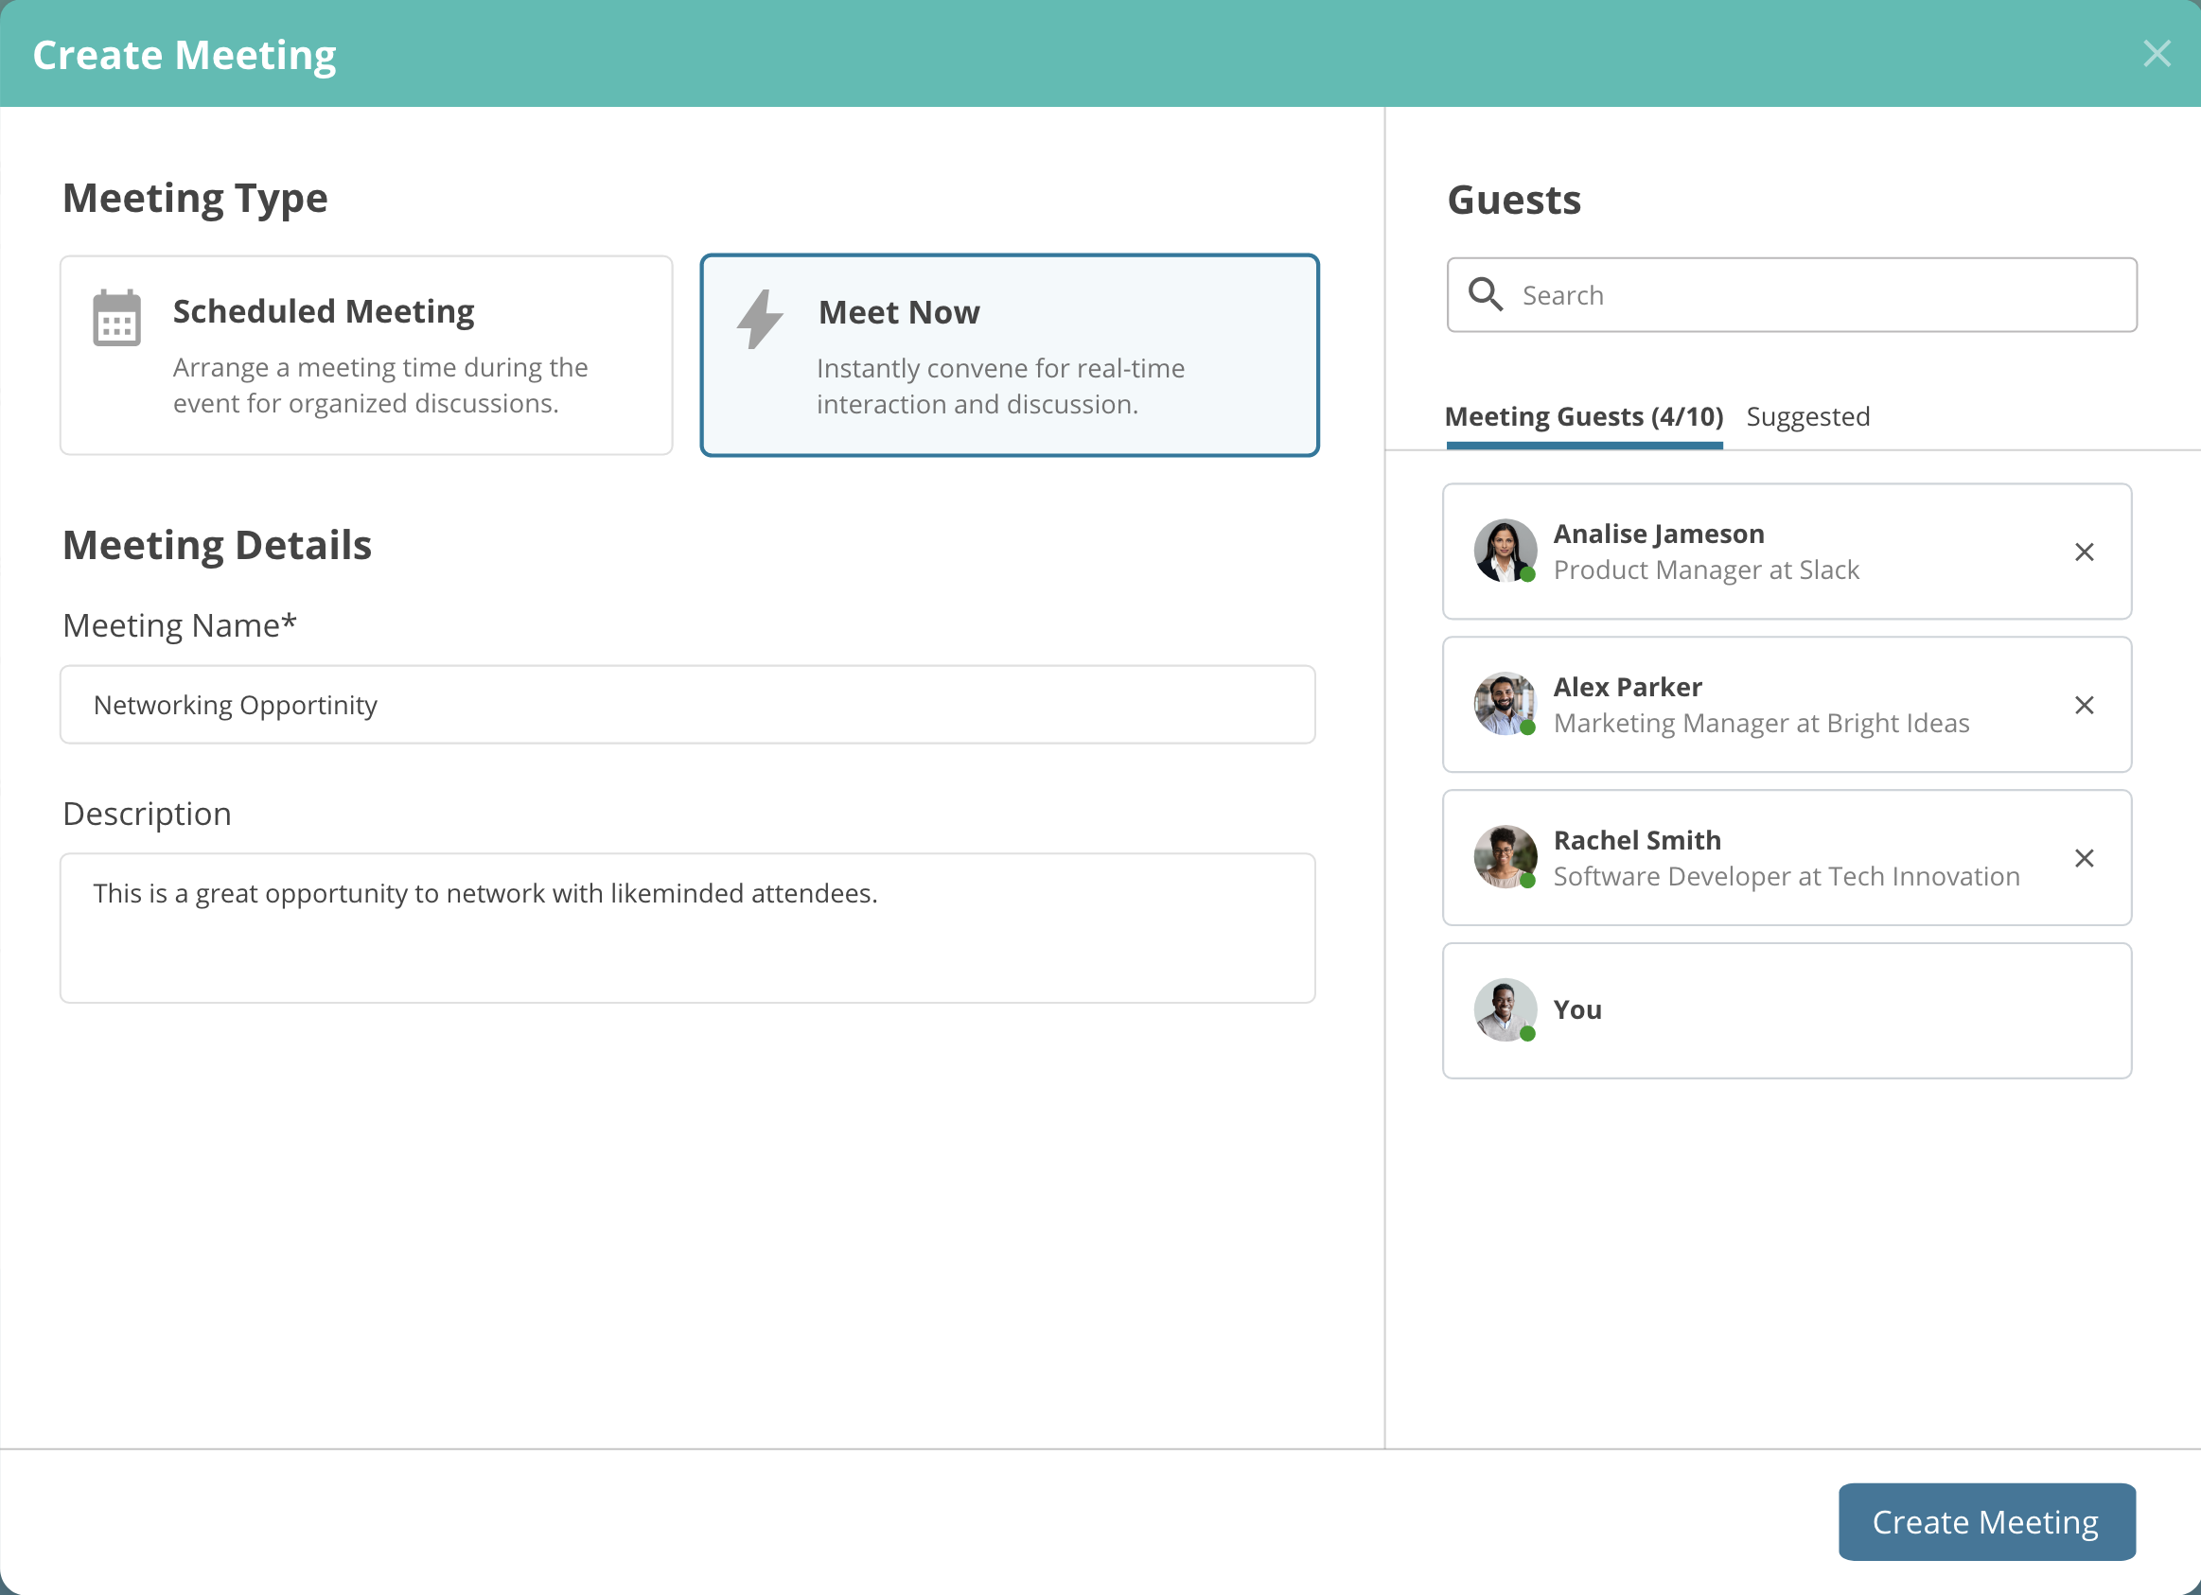Click your own avatar in guest list
Screen dimensions: 2201x1595
coord(1505,1010)
